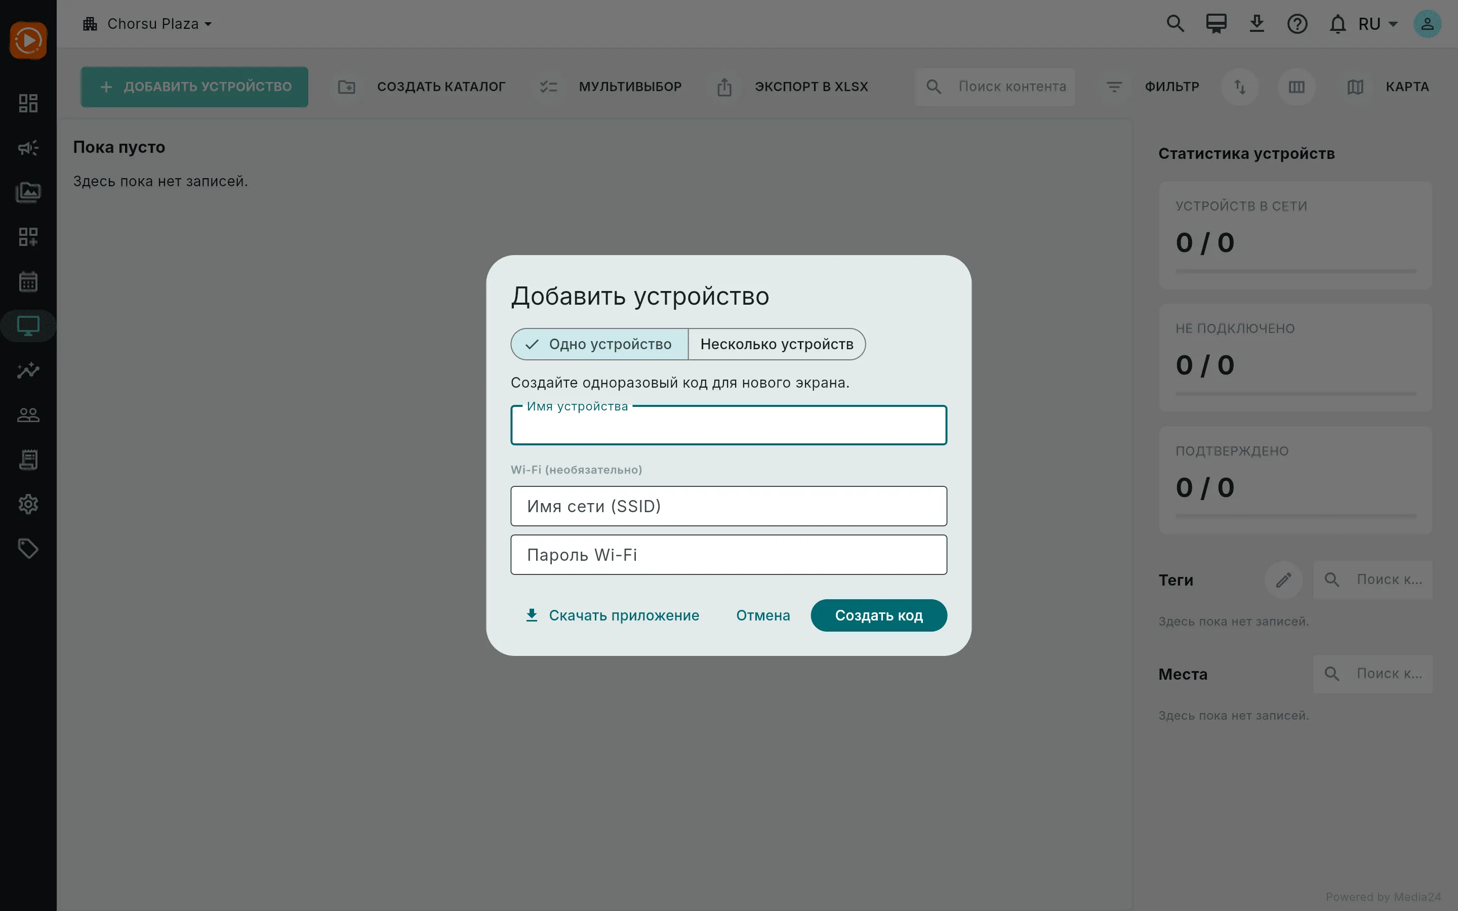Open the help question-mark icon
1458x911 pixels.
pos(1297,24)
